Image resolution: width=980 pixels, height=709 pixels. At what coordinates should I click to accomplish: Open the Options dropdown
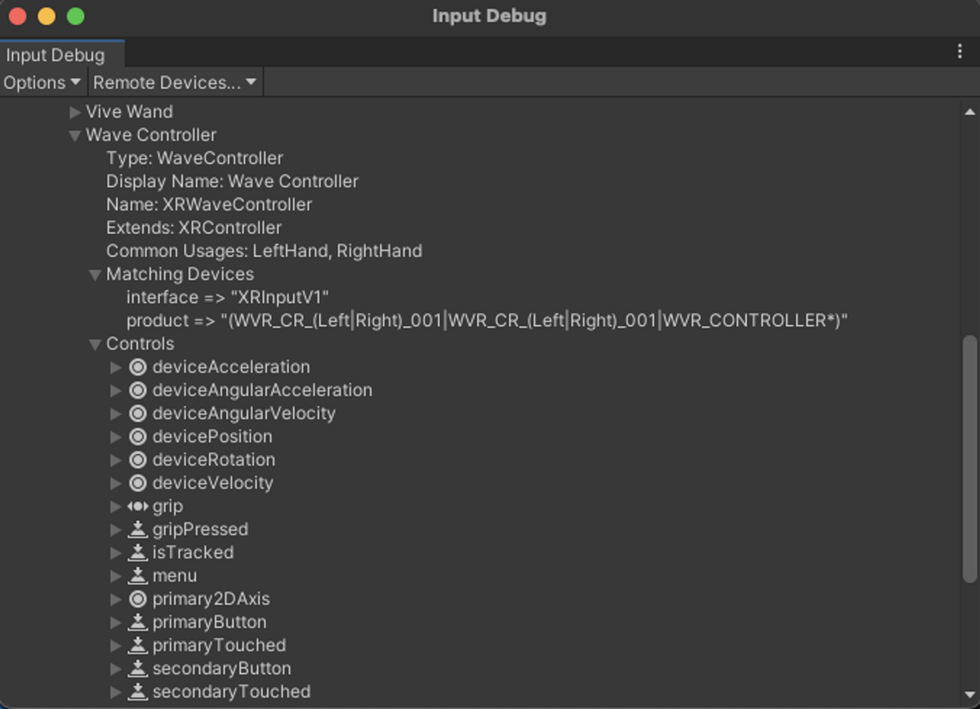tap(42, 82)
